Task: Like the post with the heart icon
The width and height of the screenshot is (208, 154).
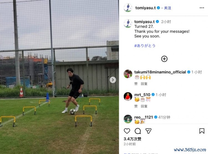Action: [x=127, y=131]
